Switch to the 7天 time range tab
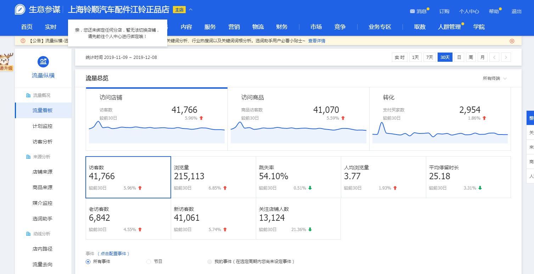This screenshot has height=274, width=534. (429, 57)
